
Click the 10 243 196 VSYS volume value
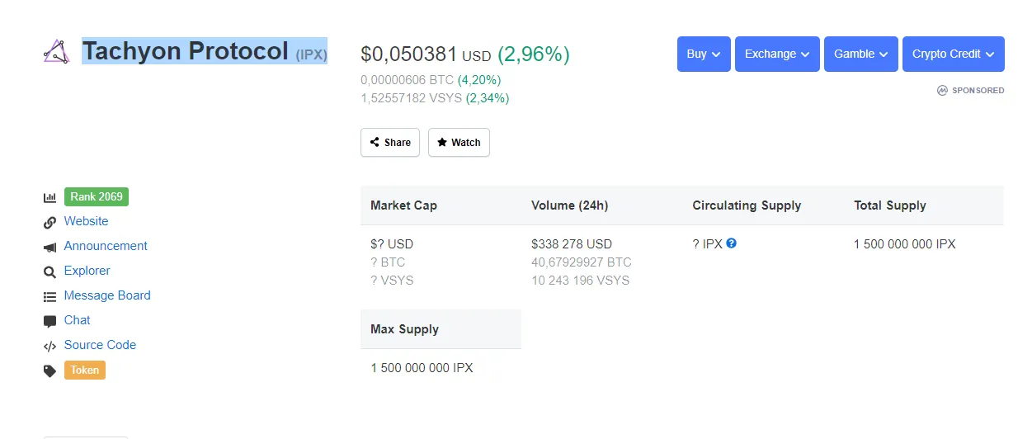coord(580,281)
